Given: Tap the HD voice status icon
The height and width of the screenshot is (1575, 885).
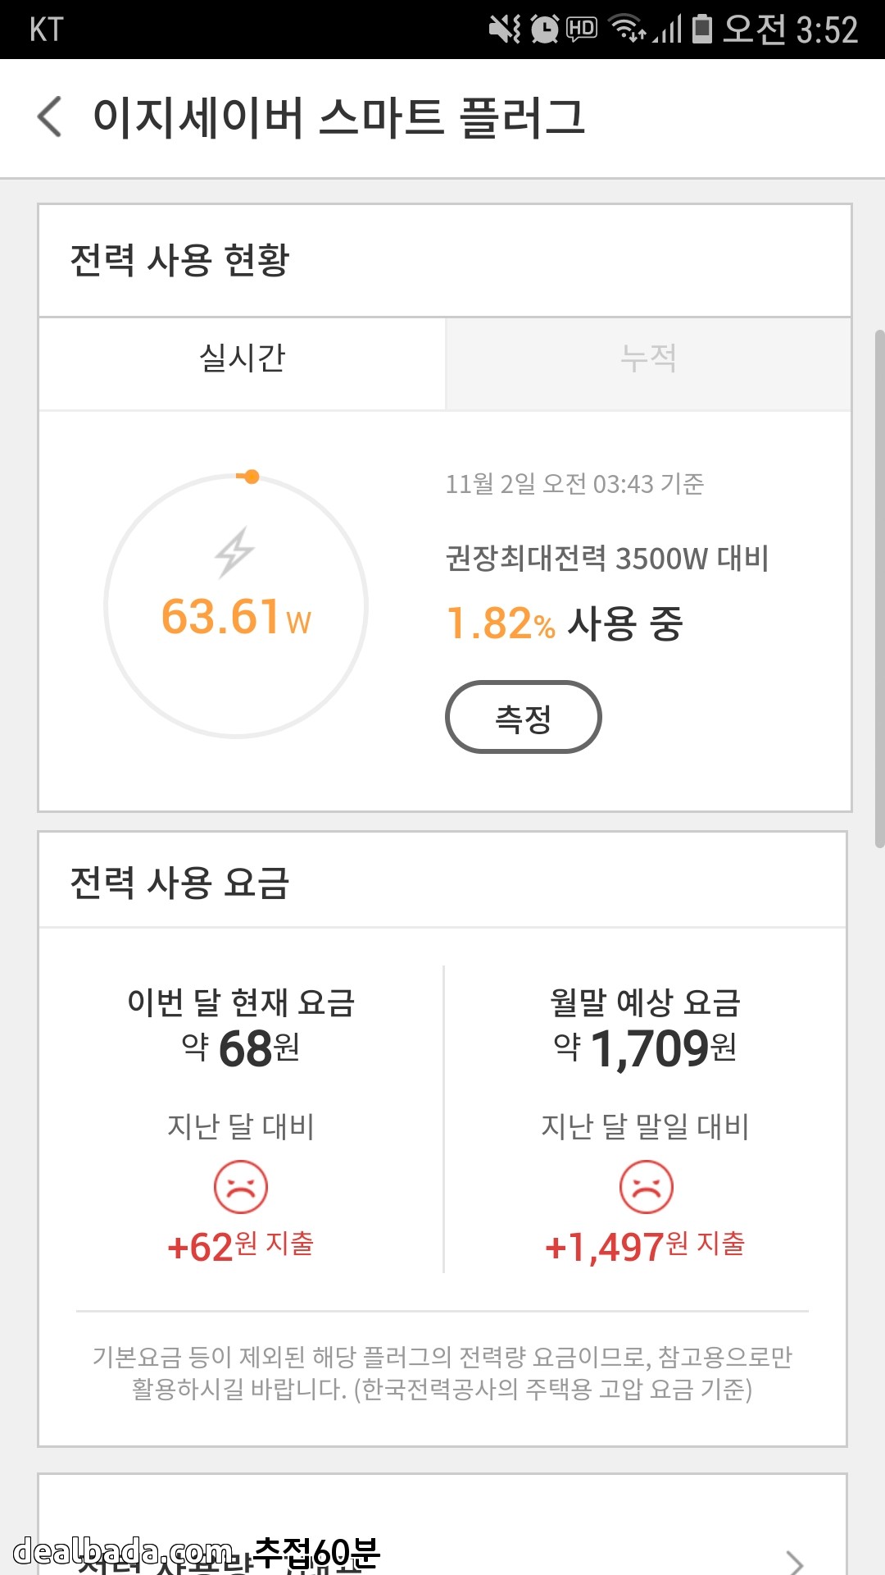Looking at the screenshot, I should click(582, 30).
